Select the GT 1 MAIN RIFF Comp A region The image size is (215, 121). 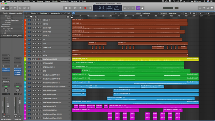[x=128, y=63]
